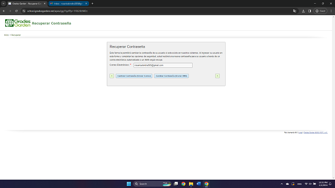
Task: Open Task View on the taskbar
Action: pyautogui.click(x=176, y=184)
